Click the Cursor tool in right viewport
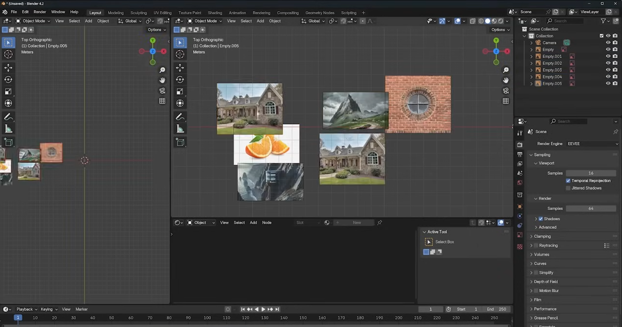The image size is (622, 327). tap(180, 54)
